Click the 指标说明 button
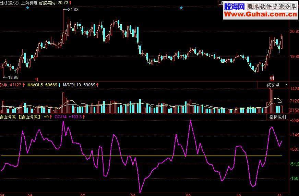This screenshot has height=196, width=299. coord(277,117)
